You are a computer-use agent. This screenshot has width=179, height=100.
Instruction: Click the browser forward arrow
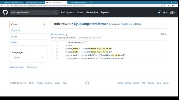click(5, 6)
